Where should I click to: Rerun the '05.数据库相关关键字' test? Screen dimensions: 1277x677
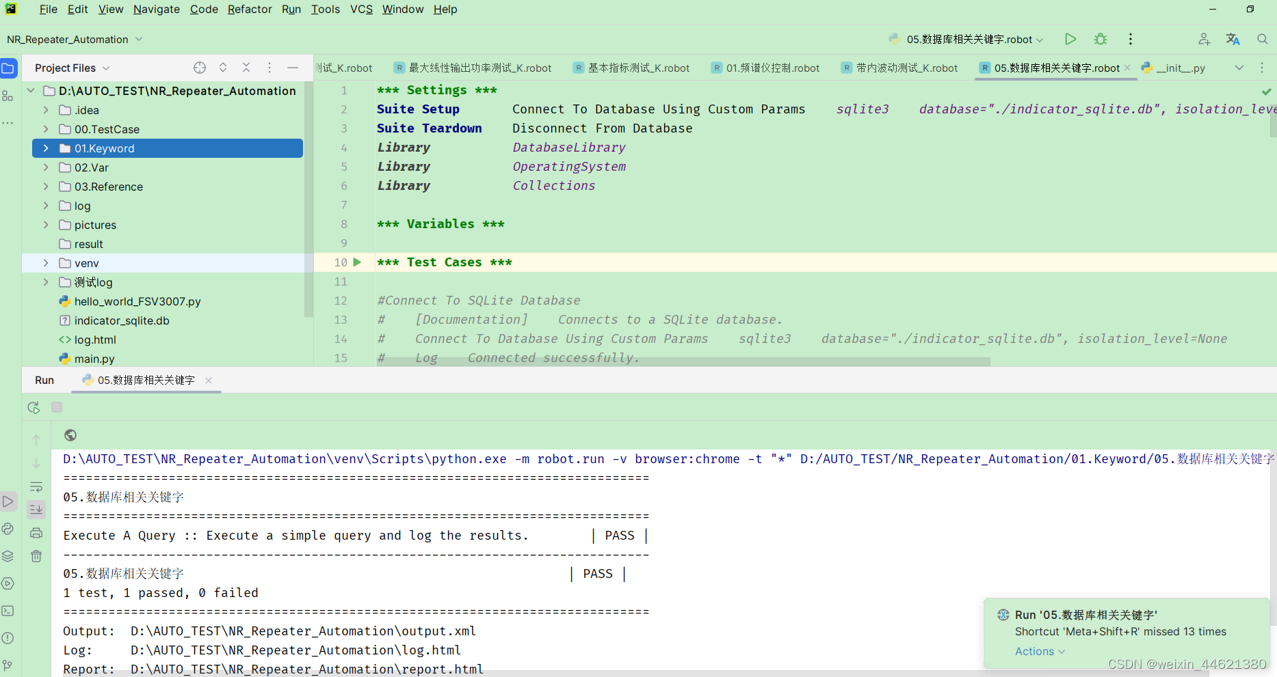[33, 407]
